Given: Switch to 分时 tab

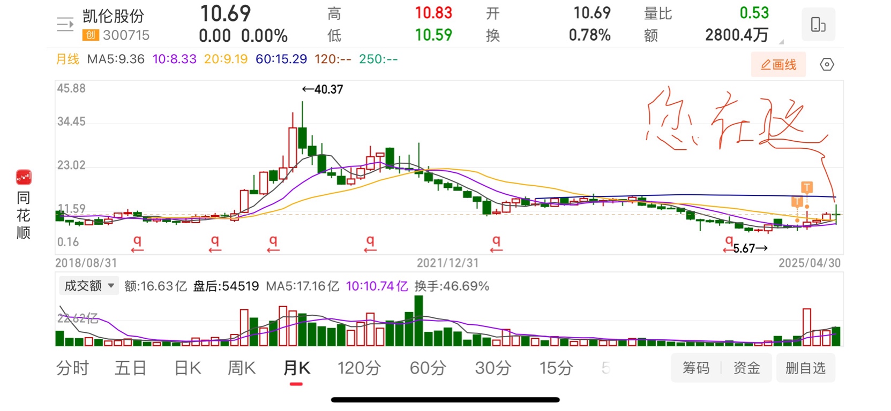Looking at the screenshot, I should [72, 368].
